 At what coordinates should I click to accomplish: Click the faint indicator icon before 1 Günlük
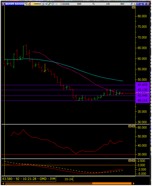click(x=56, y=4)
